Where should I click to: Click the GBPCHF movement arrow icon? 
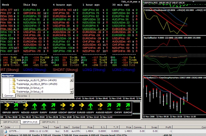(72, 105)
